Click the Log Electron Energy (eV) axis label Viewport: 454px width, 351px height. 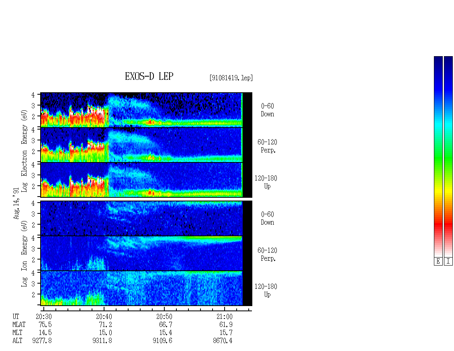(24, 151)
